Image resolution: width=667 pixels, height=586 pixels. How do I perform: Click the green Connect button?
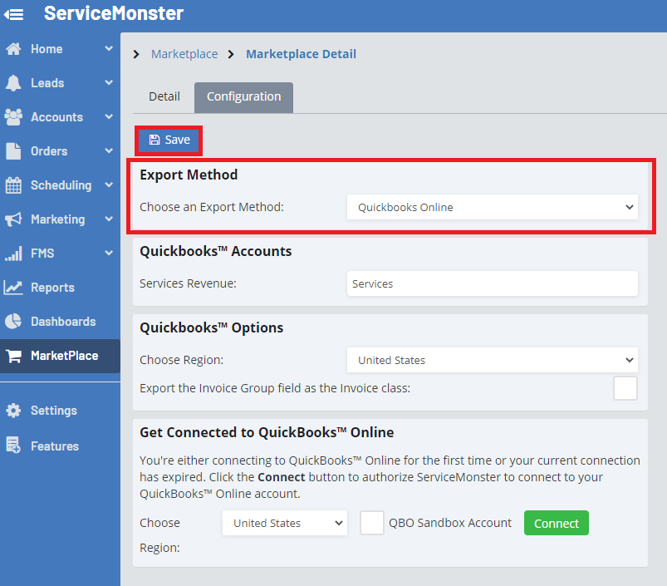pyautogui.click(x=556, y=523)
